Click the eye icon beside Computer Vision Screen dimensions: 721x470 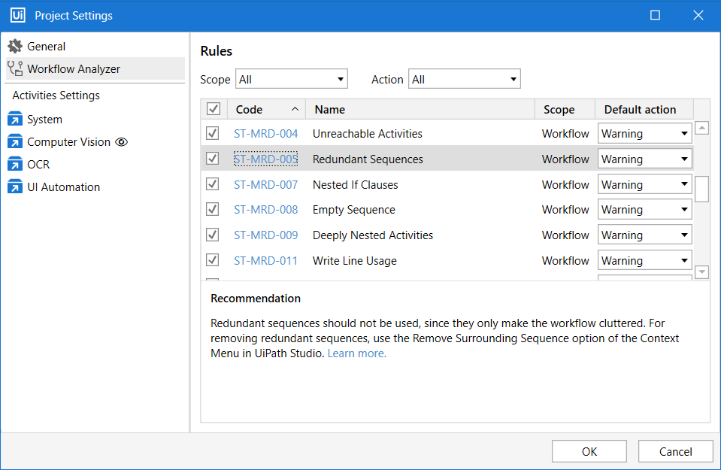[121, 142]
